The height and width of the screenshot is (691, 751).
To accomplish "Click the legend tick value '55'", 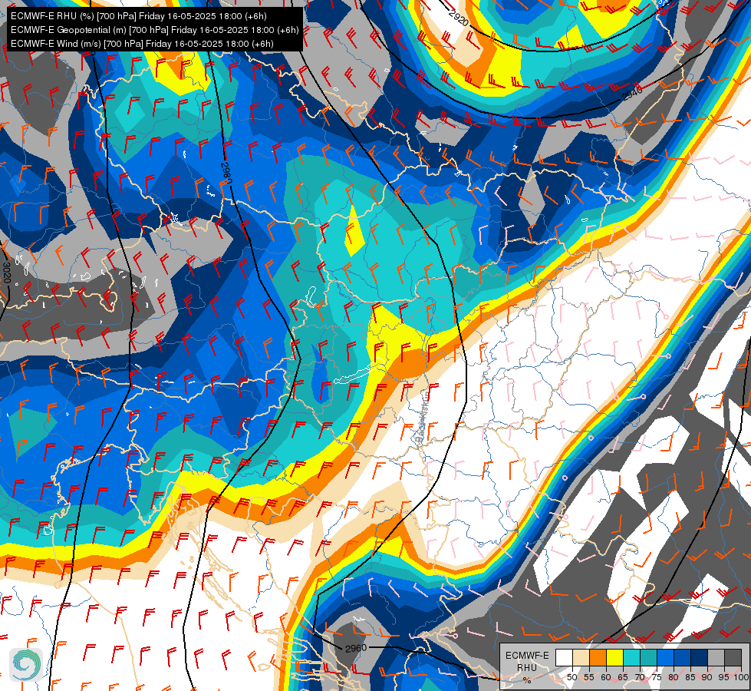I will [589, 678].
